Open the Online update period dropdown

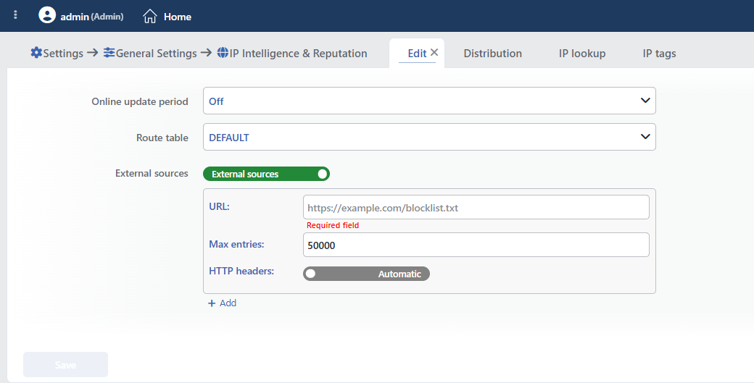click(x=429, y=101)
